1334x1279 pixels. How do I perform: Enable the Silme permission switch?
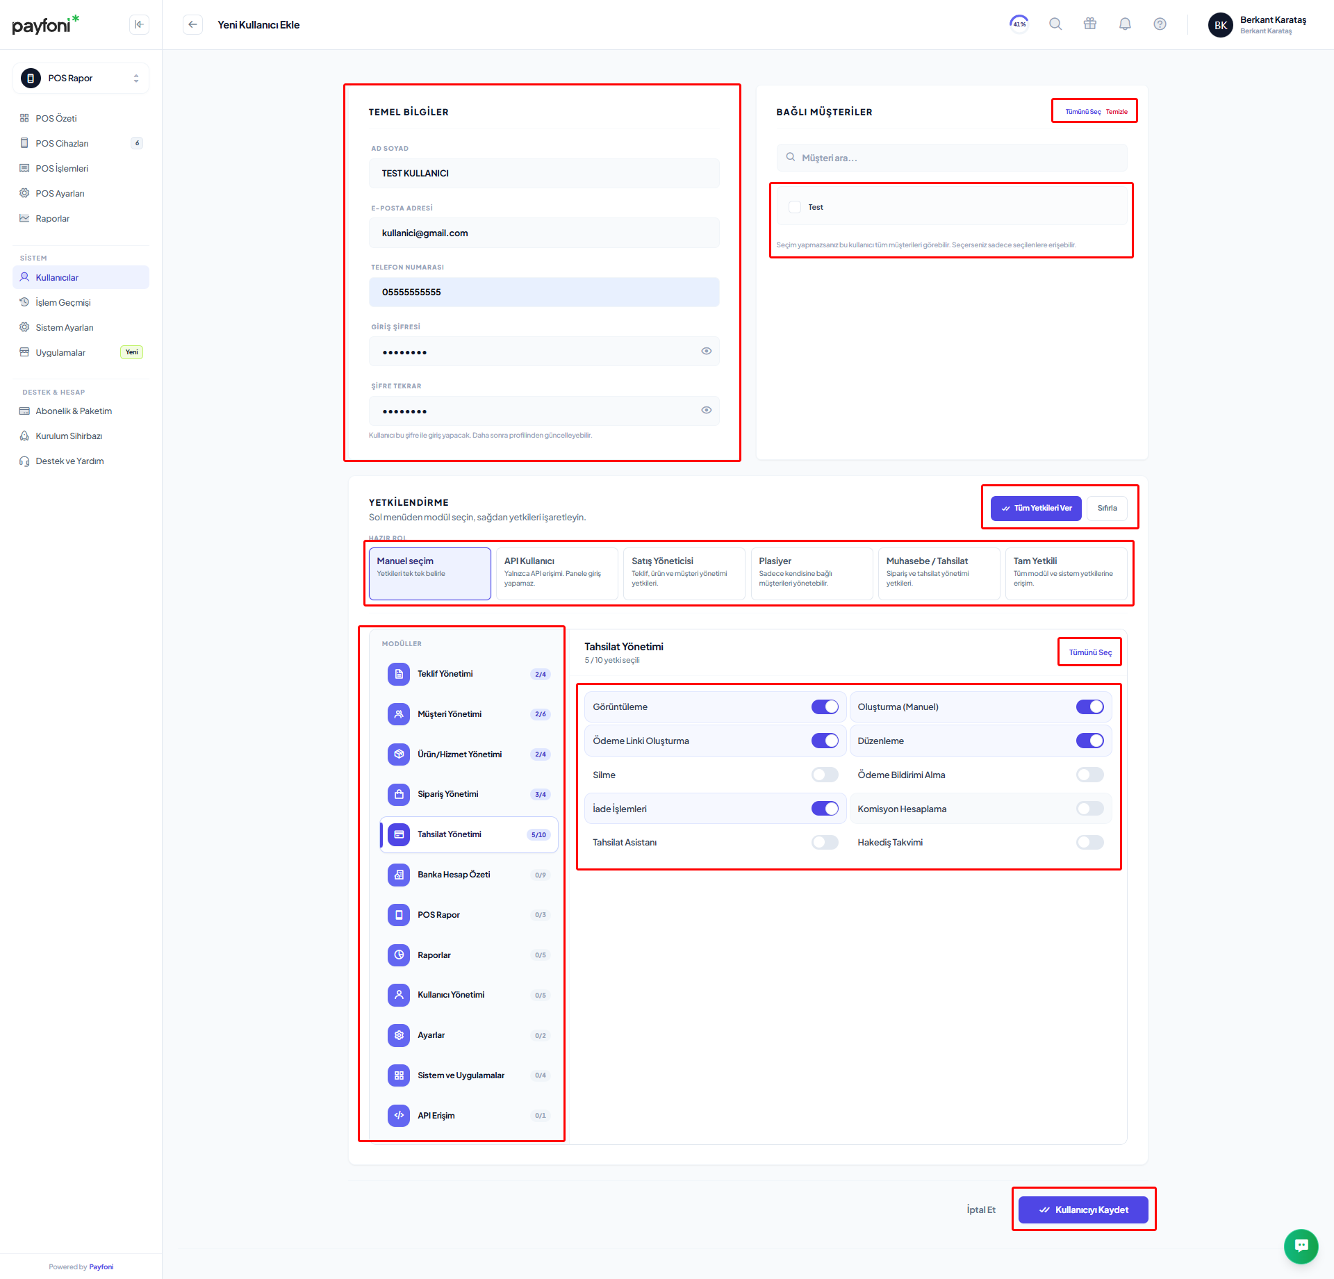825,775
